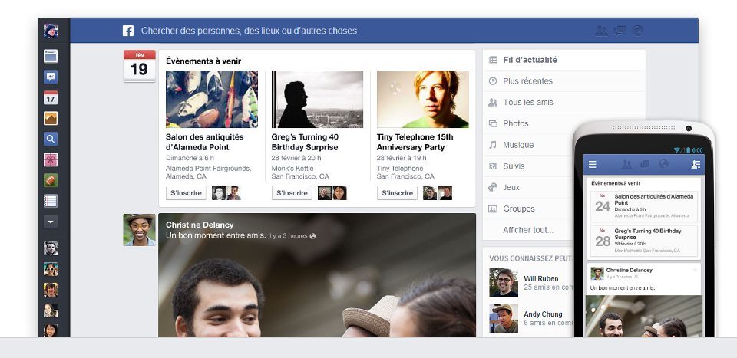Image resolution: width=737 pixels, height=358 pixels.
Task: Open Christine Delancy's profile name link
Action: pyautogui.click(x=198, y=225)
